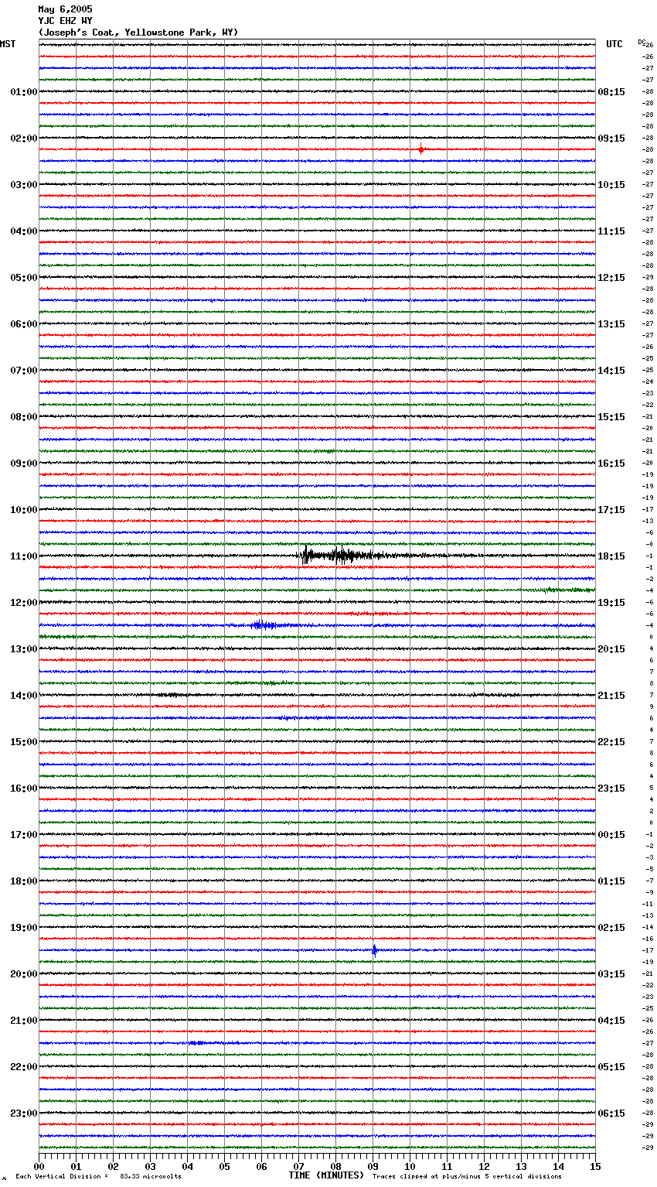Select the 09:00 MST time label
This screenshot has height=1187, width=657.
pos(24,464)
